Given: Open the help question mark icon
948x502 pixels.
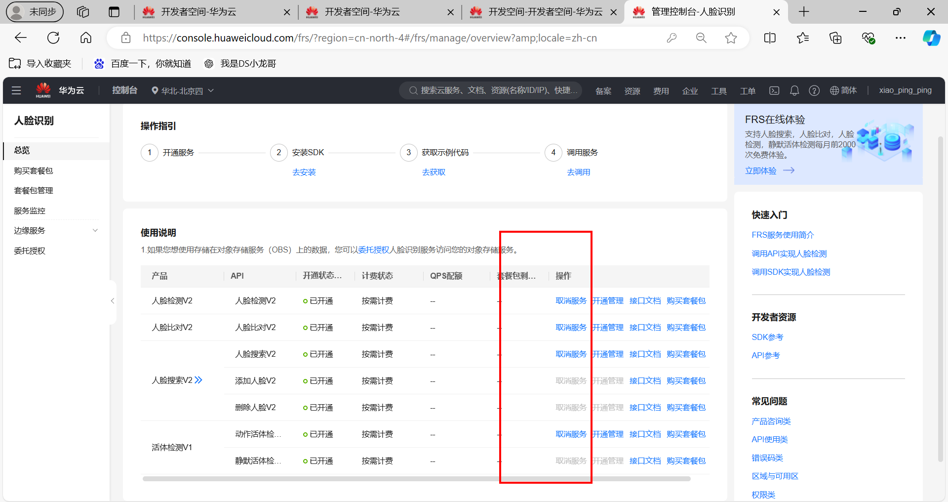Looking at the screenshot, I should (x=814, y=90).
